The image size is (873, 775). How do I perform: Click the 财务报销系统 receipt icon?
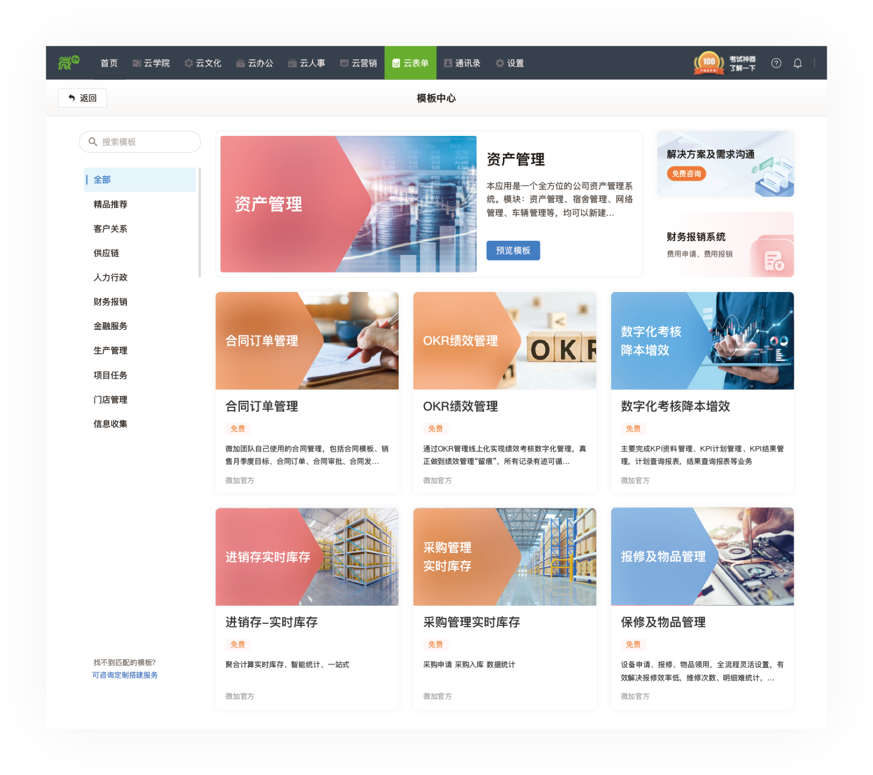click(x=774, y=260)
